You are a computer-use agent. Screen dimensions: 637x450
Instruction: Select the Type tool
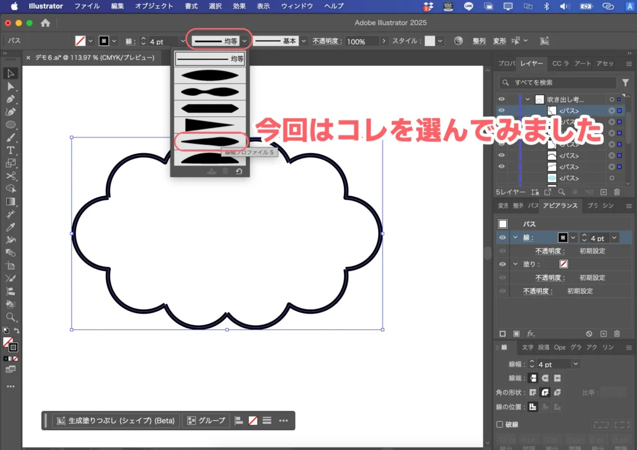point(10,151)
